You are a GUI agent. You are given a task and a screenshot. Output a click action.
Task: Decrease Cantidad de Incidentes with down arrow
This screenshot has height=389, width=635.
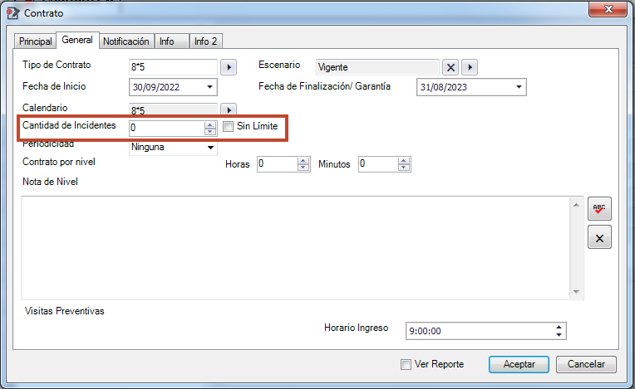pos(209,131)
